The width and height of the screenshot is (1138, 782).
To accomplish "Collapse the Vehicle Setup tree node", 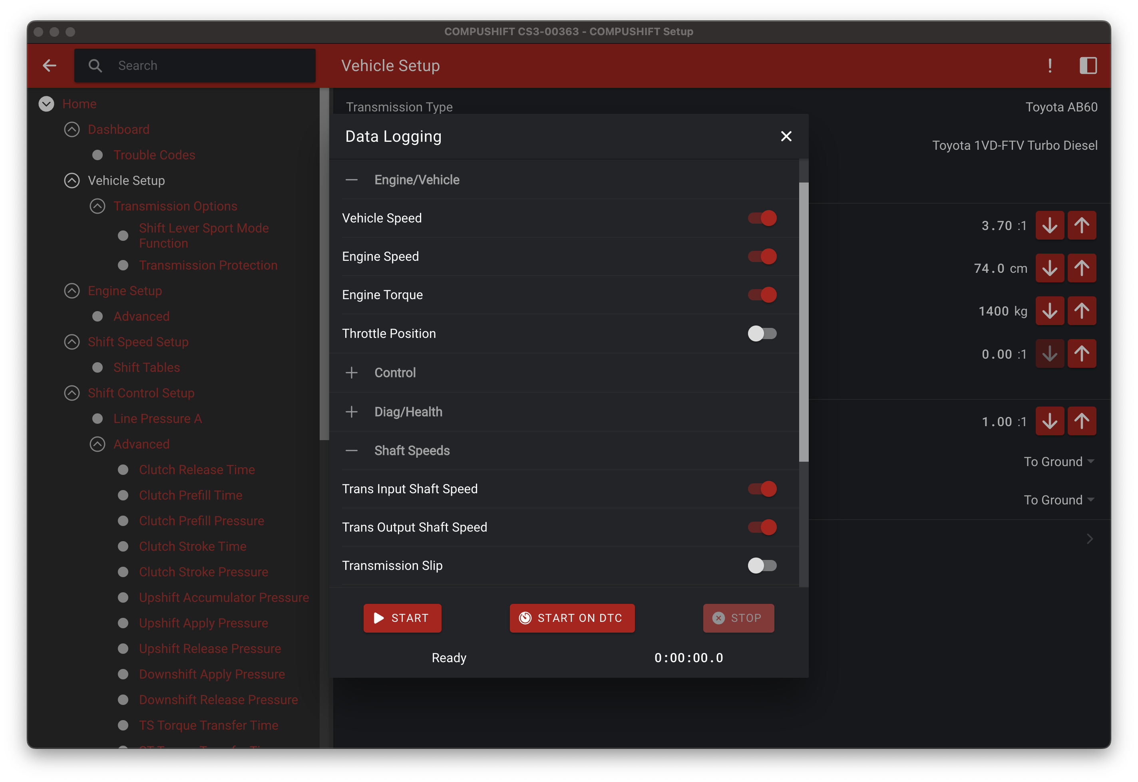I will click(x=72, y=180).
